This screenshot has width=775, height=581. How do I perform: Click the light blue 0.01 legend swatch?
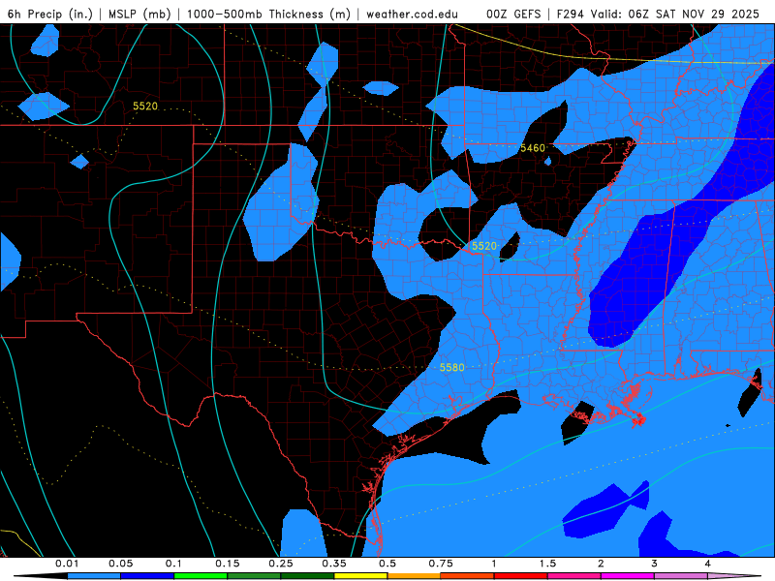coord(94,576)
